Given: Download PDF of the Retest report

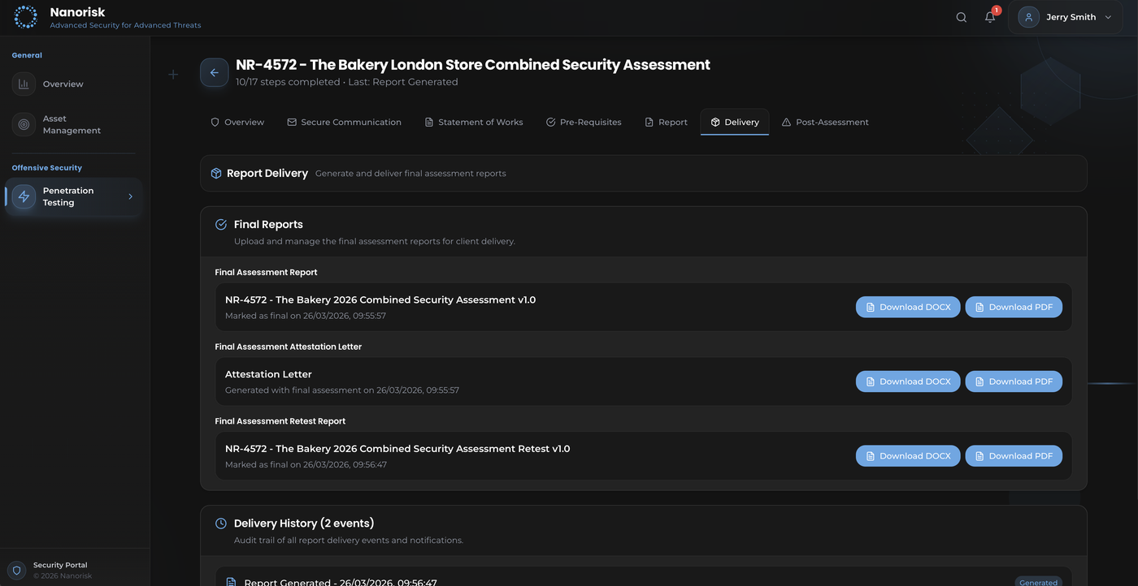Looking at the screenshot, I should click(x=1013, y=456).
